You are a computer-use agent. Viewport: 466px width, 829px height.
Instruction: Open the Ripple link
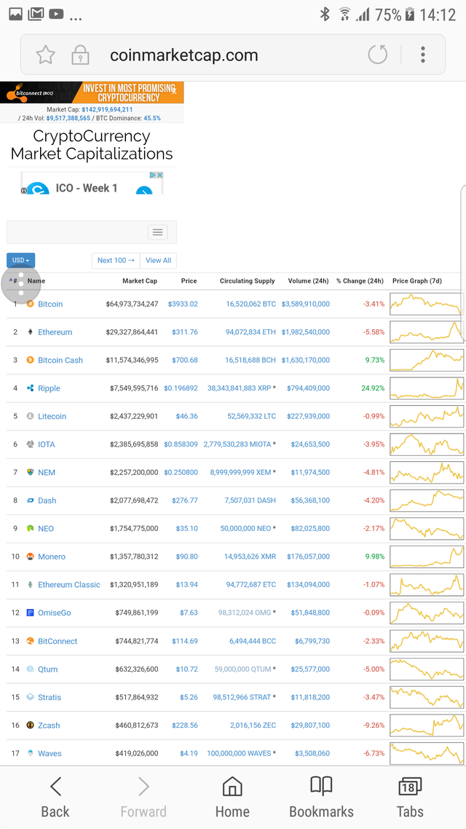click(49, 388)
